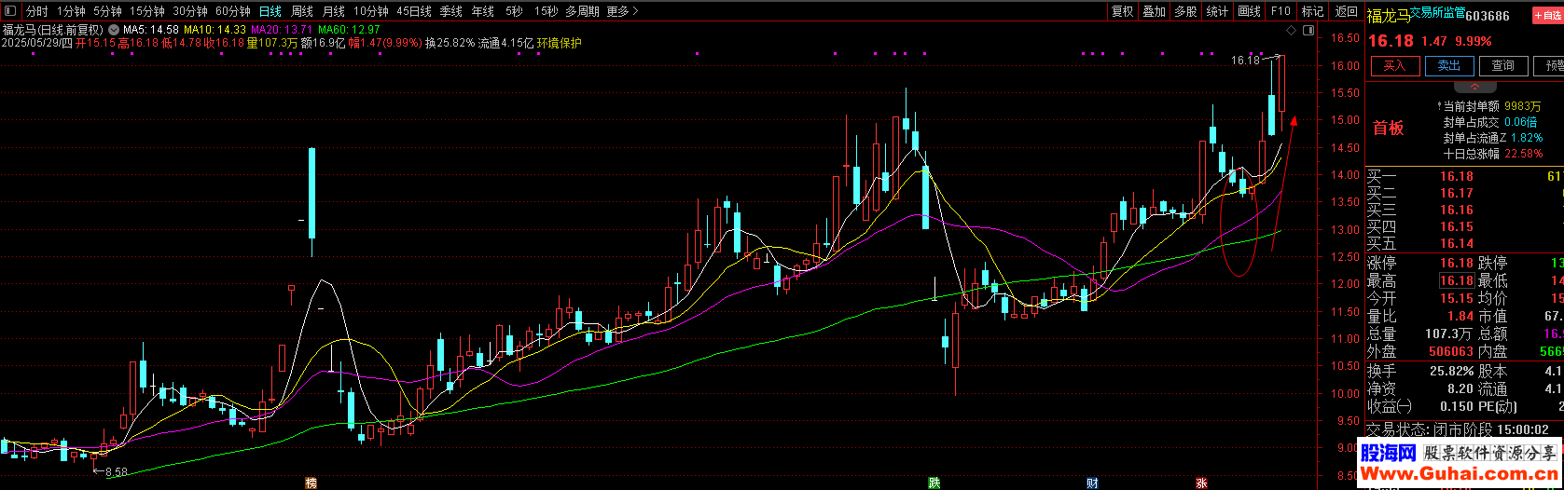
Task: Click the 环境保护 sector label
Action: [x=559, y=43]
